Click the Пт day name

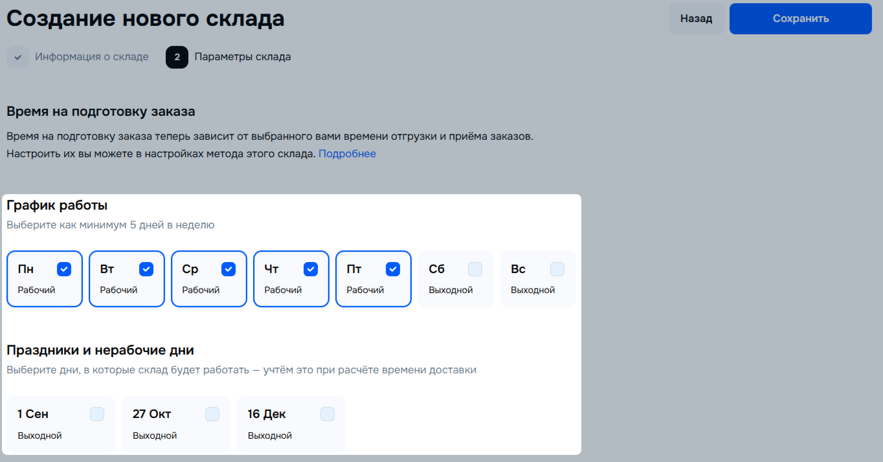[x=354, y=269]
